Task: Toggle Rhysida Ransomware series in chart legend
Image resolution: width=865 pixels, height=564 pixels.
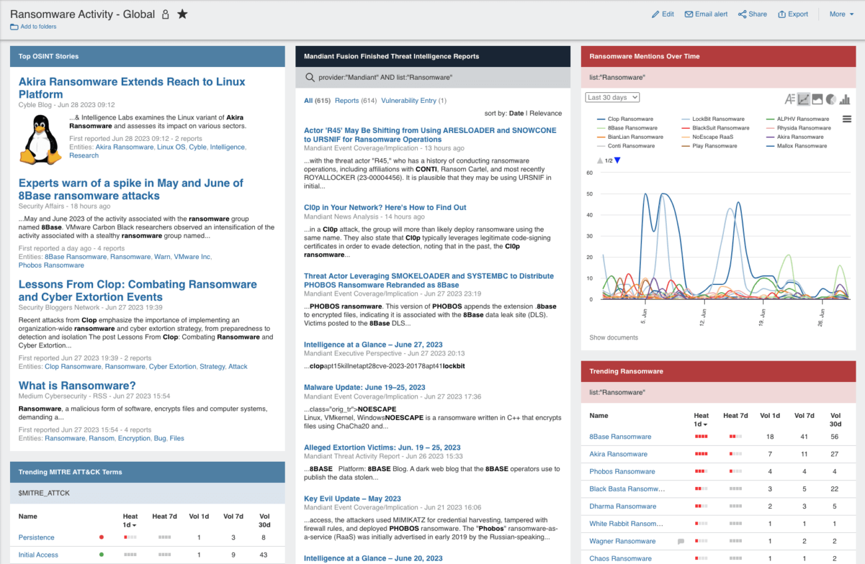Action: (x=799, y=128)
